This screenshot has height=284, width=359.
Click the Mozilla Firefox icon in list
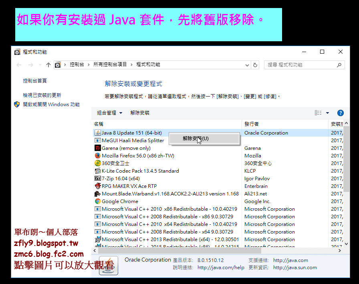point(98,155)
